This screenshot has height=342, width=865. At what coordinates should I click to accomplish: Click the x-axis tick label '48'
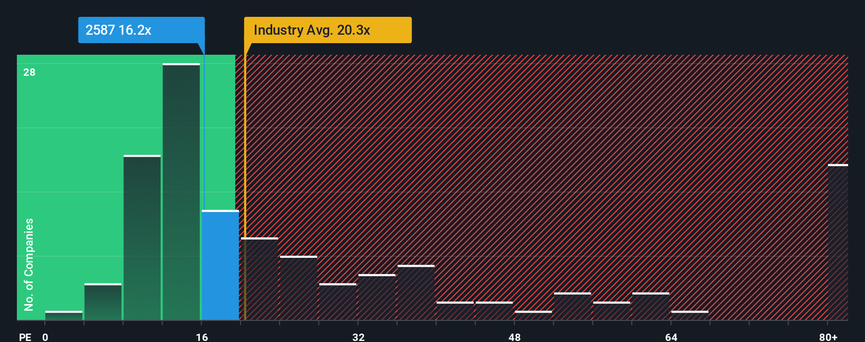pos(515,337)
